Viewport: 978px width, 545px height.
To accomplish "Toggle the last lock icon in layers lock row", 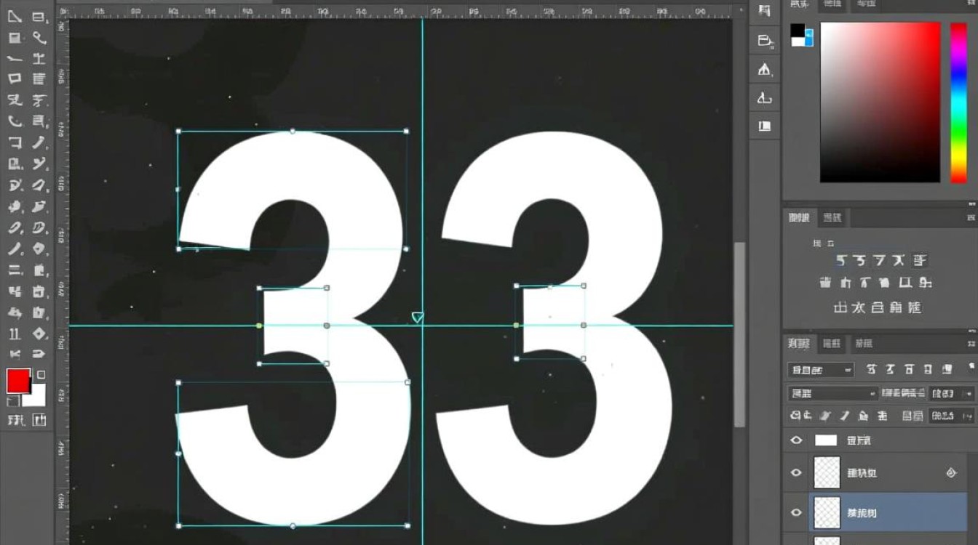I will coord(882,416).
